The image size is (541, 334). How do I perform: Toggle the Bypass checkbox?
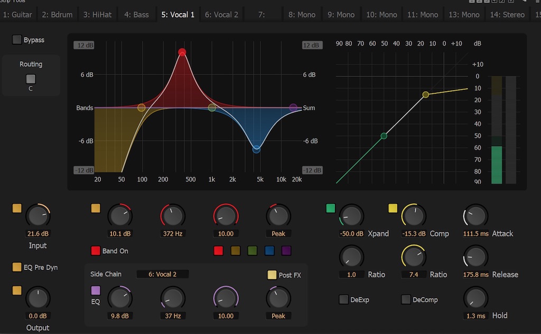[17, 40]
